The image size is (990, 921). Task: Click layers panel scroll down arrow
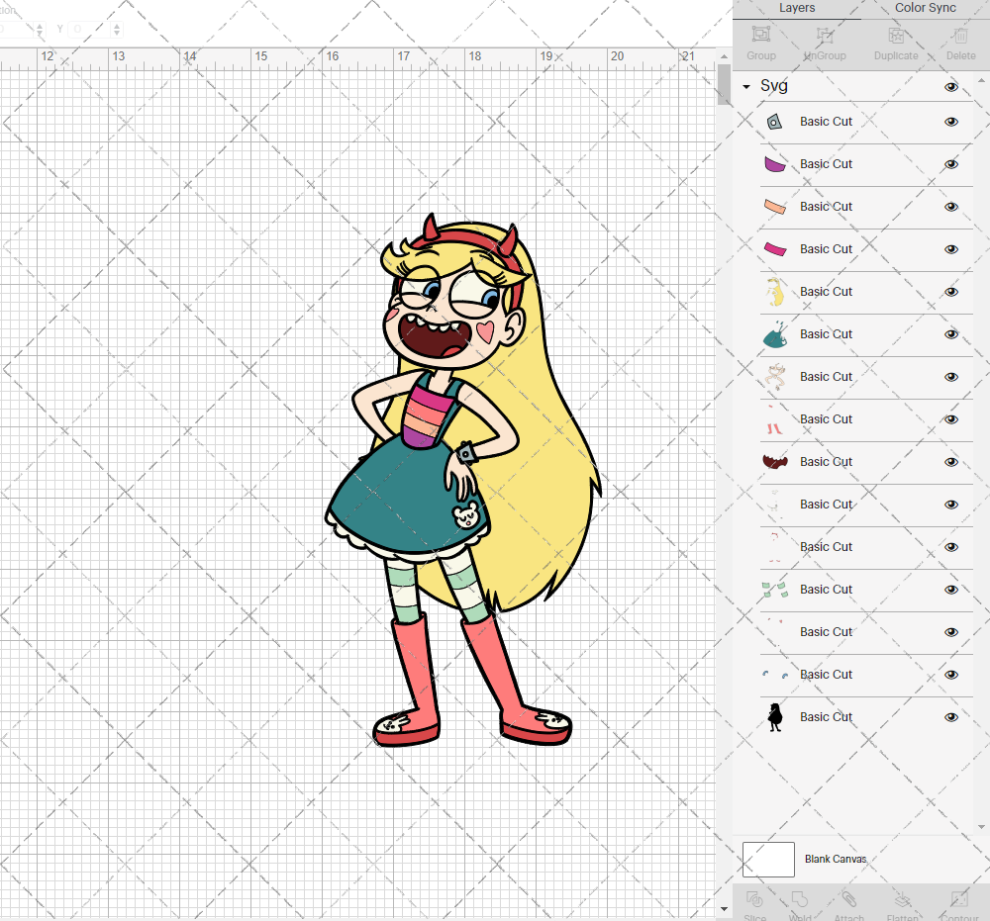coord(980,827)
